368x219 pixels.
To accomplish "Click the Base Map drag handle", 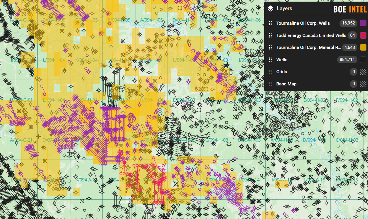I will [270, 84].
